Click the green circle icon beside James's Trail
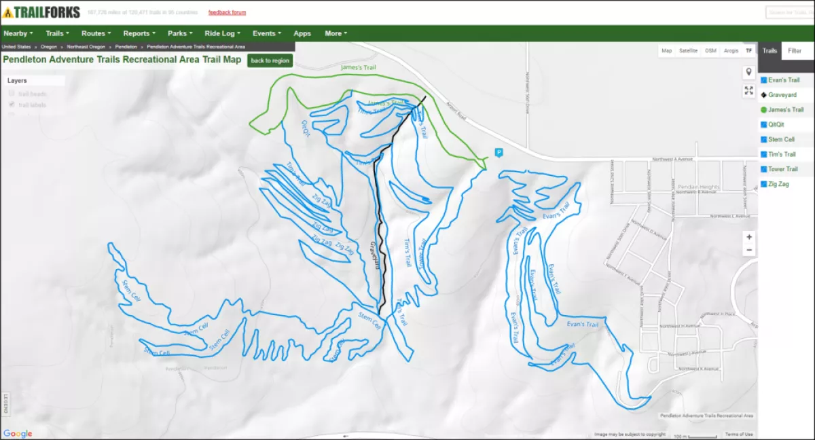 click(765, 109)
